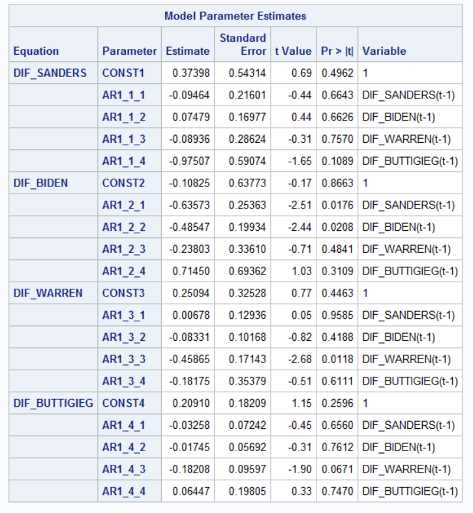Viewport: 473px width, 513px height.
Task: Click the 'Model Parameter Estimates' table title
Action: pyautogui.click(x=235, y=16)
